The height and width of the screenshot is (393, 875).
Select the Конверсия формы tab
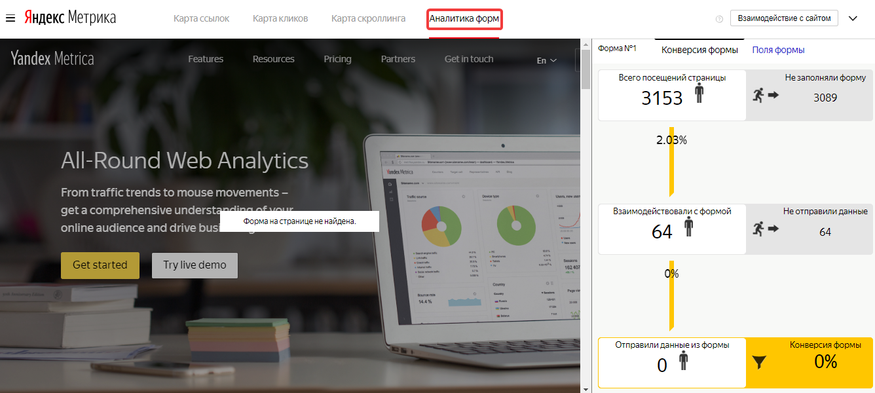(699, 50)
